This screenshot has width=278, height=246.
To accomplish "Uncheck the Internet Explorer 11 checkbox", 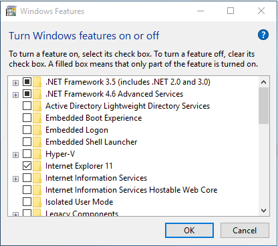I will tap(27, 165).
